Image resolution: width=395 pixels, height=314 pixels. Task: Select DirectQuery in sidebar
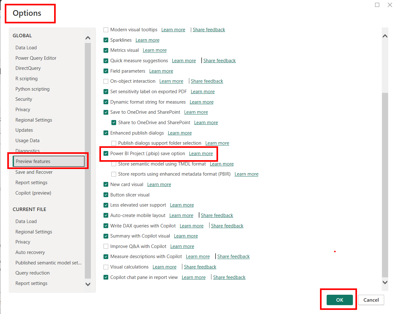click(x=28, y=68)
